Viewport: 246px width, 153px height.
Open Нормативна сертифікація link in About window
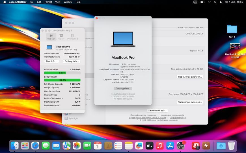point(123,94)
